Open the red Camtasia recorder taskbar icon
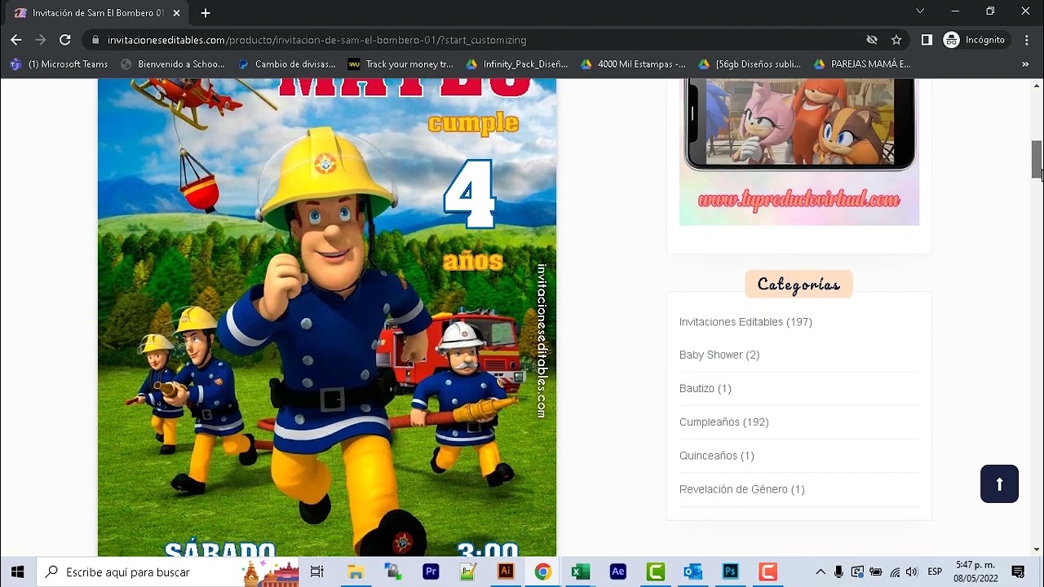The width and height of the screenshot is (1044, 587). click(768, 572)
